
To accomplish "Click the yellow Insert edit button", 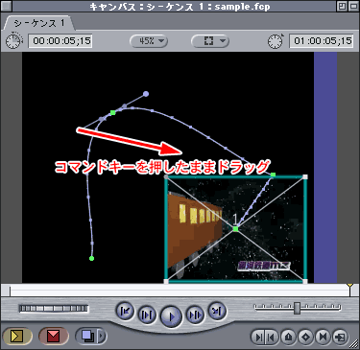I will pos(17,336).
